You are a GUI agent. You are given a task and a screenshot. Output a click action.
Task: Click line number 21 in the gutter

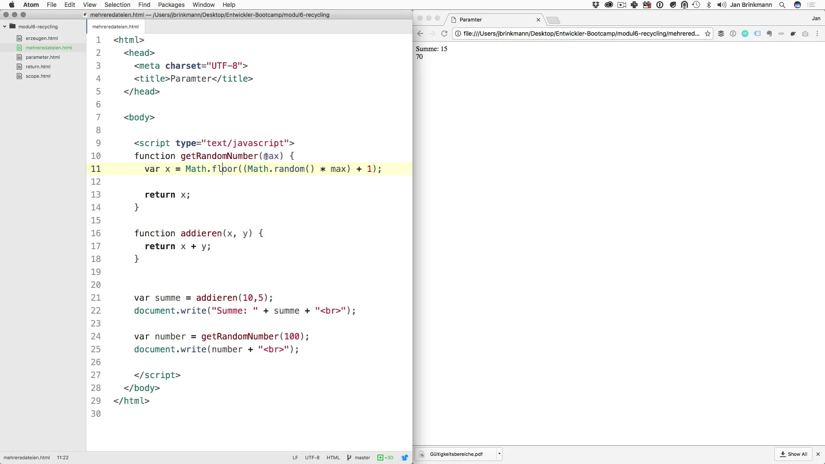click(x=96, y=298)
